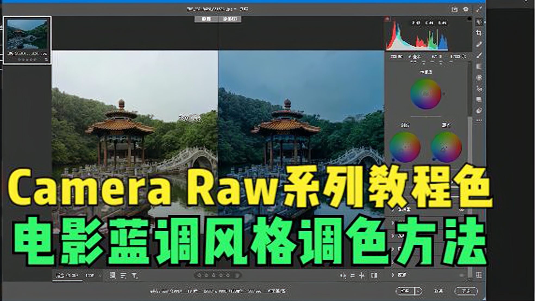The height and width of the screenshot is (301, 535).
Task: Open the sort options icon
Action: coord(123,275)
